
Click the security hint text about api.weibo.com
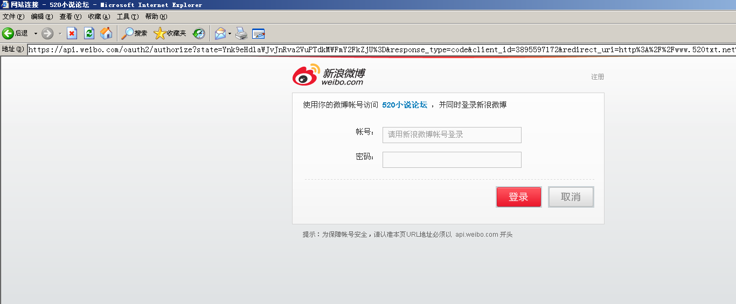point(407,235)
